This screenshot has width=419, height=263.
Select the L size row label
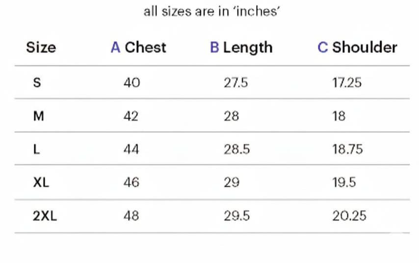[36, 149]
